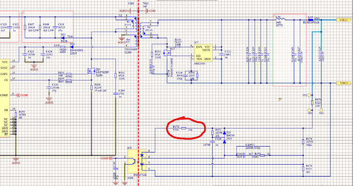Select sense resistor R158
This screenshot has height=186, width=353.
coord(91,88)
